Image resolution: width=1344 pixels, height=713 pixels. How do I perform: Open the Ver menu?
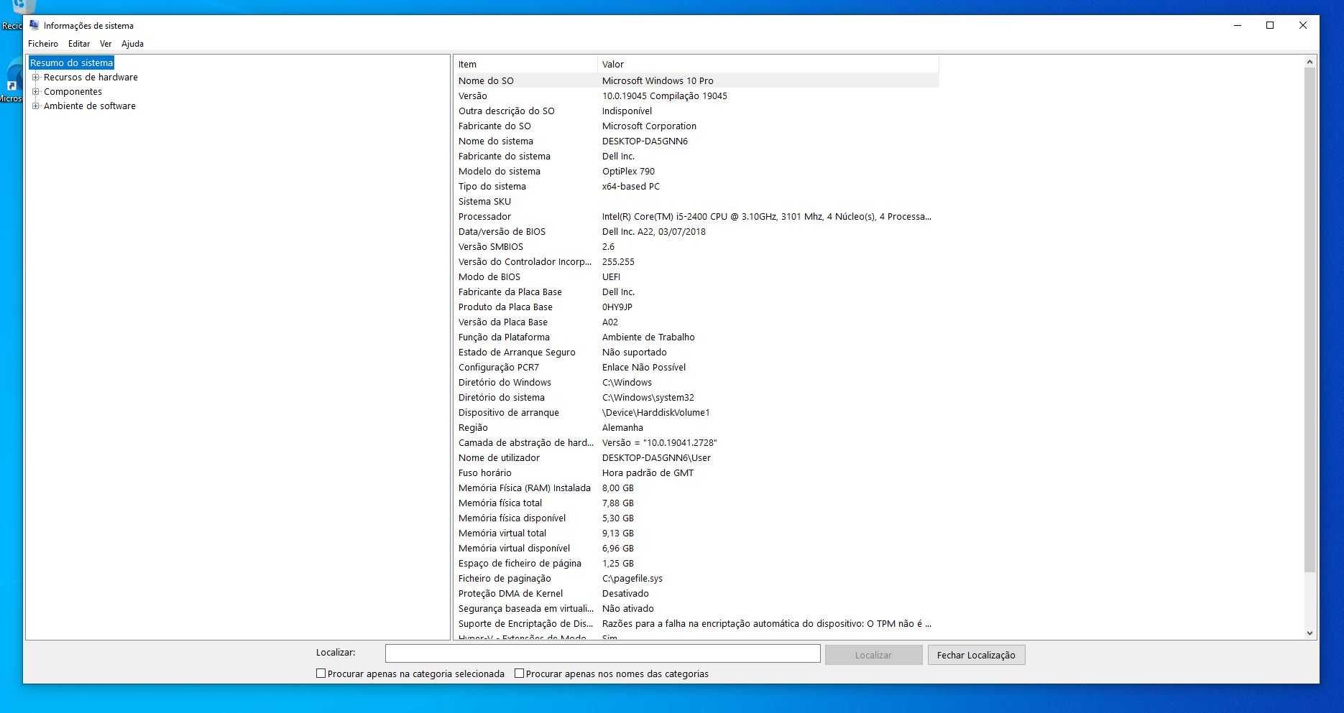tap(106, 44)
